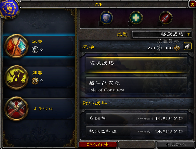Enable the damage role checkbox
The image size is (196, 149).
point(160,24)
